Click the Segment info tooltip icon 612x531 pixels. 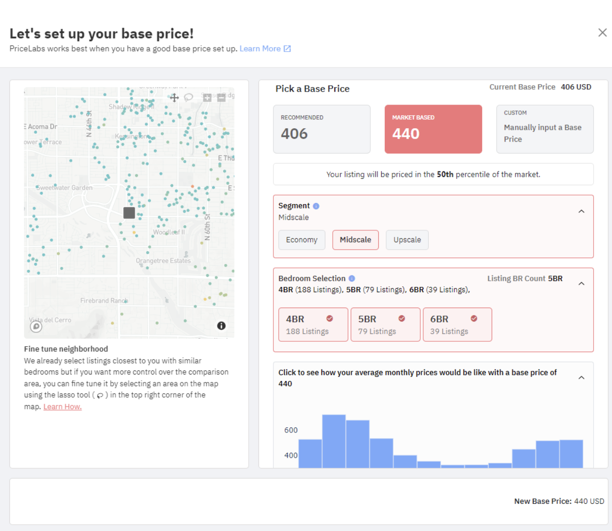tap(316, 206)
